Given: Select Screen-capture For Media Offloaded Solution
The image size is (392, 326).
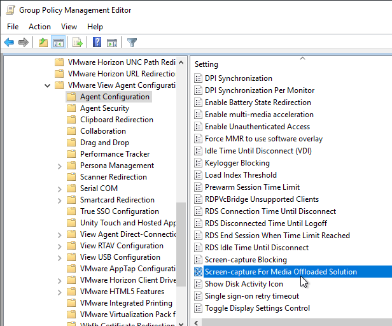Looking at the screenshot, I should 281,272.
